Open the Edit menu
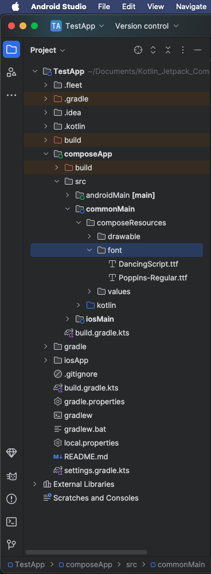This screenshot has width=211, height=574. point(128,6)
